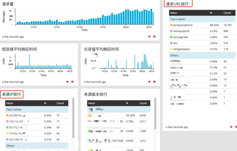Viewport: 237px width, 151px height.
Task: Click the percentage 0.57%
Action: point(213,49)
